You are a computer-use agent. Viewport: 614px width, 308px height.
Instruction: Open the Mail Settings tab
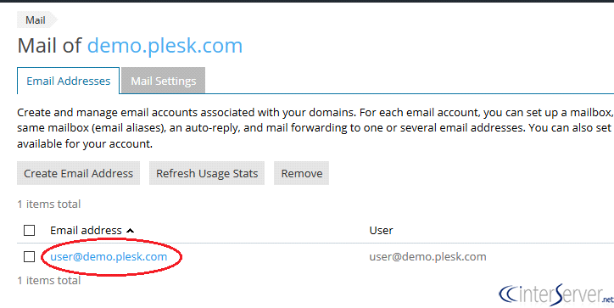click(x=164, y=81)
